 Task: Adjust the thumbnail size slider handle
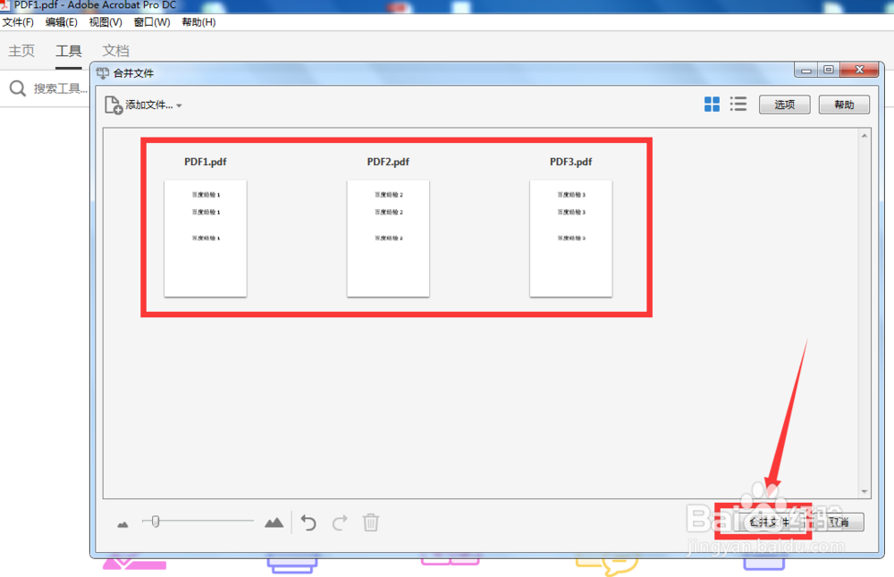click(155, 522)
